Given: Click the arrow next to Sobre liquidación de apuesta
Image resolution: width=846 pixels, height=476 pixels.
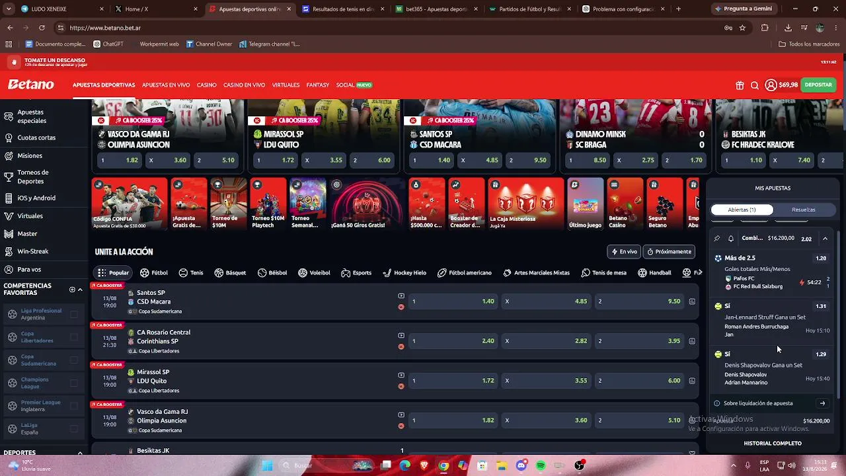Looking at the screenshot, I should coord(822,403).
